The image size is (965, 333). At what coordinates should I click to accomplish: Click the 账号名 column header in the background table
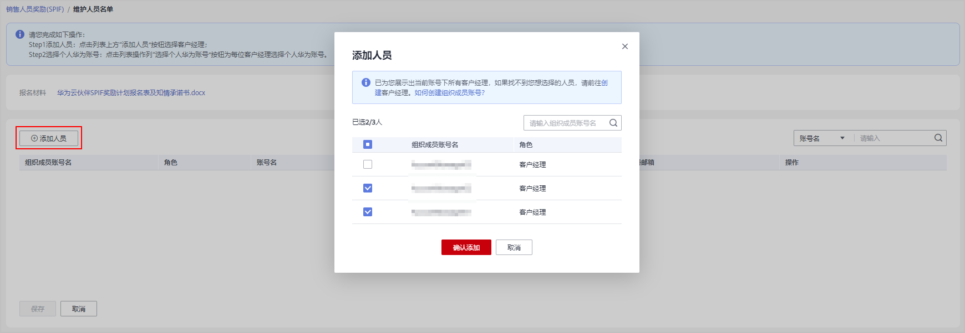click(267, 163)
